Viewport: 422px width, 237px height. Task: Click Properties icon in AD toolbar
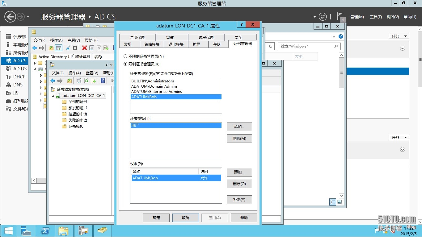pyautogui.click(x=92, y=48)
